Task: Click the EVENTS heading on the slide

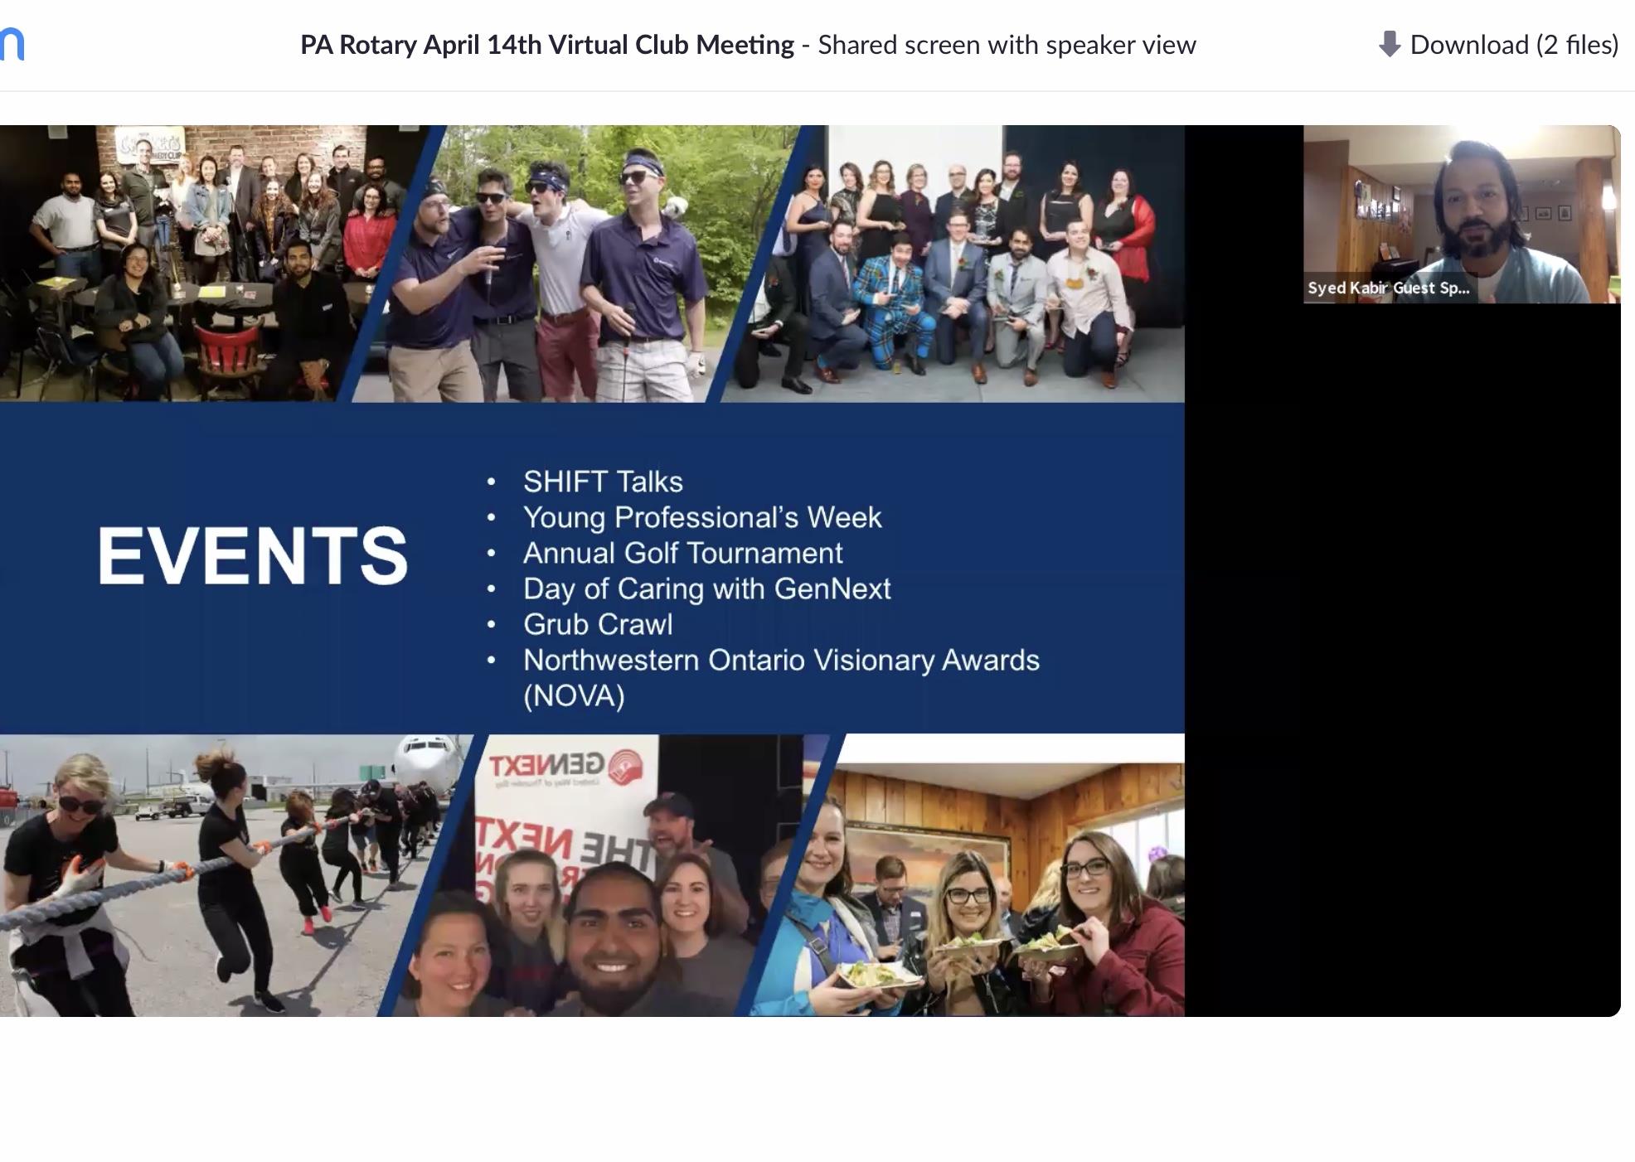Action: 253,556
